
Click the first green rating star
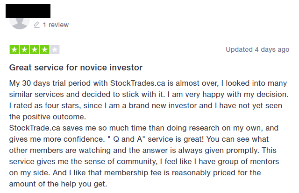[x=14, y=49]
